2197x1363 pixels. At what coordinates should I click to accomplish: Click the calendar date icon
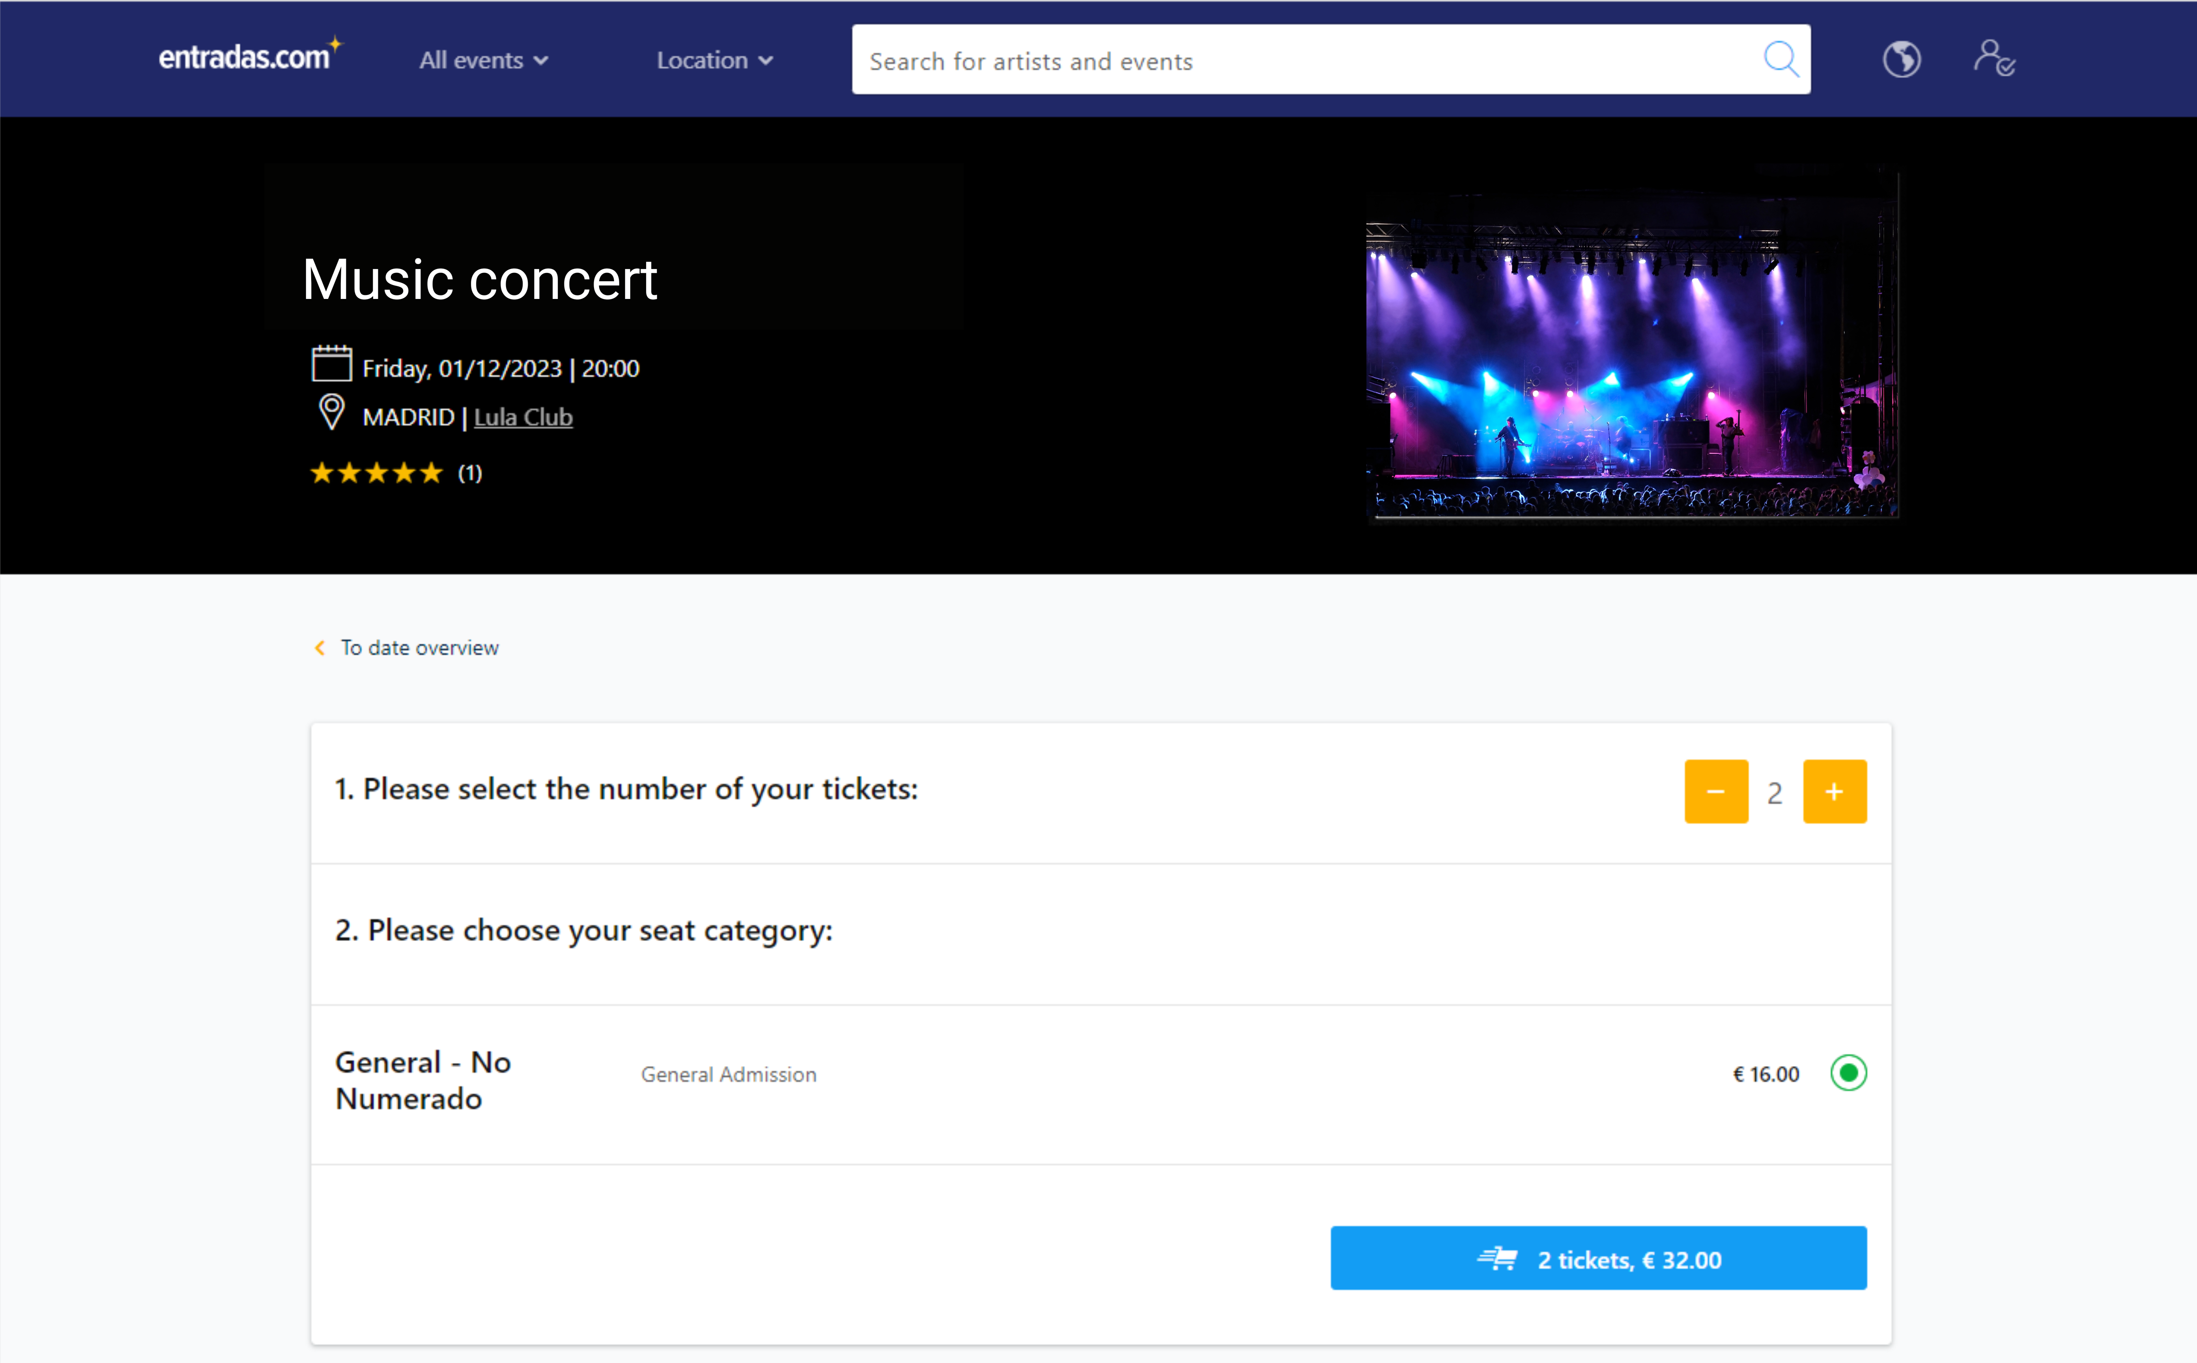331,364
